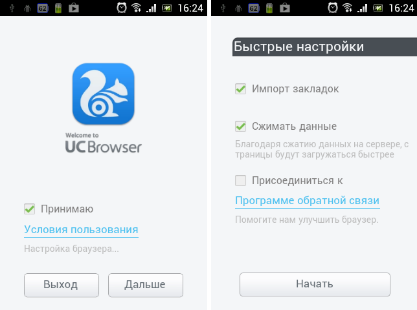Tap the Wi-Fi icon in left status bar
417x310 pixels.
(137, 8)
